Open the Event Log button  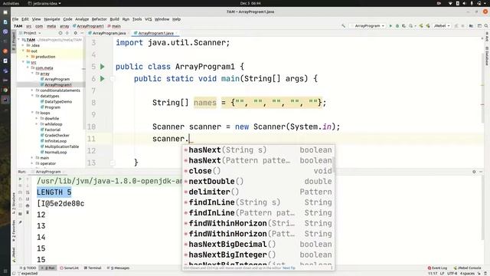(x=437, y=268)
